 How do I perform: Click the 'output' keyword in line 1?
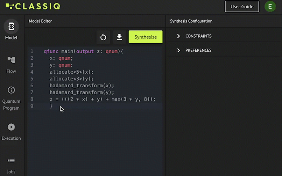pos(85,51)
